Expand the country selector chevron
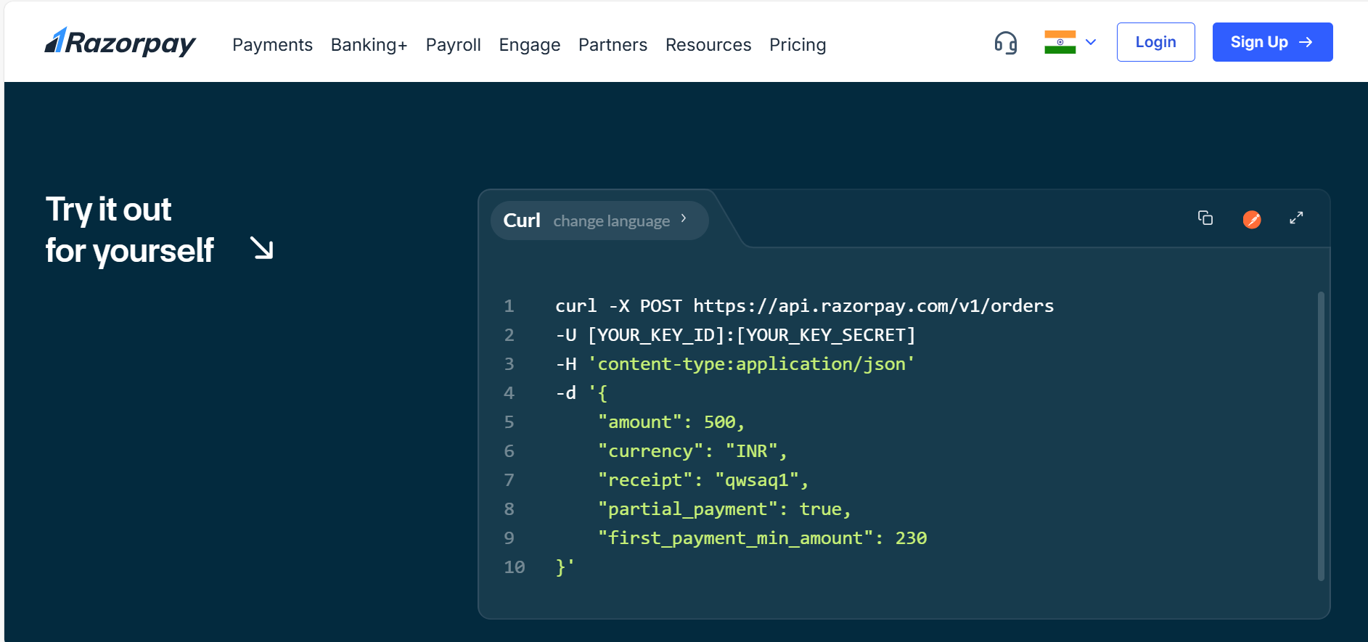The width and height of the screenshot is (1368, 642). tap(1090, 42)
